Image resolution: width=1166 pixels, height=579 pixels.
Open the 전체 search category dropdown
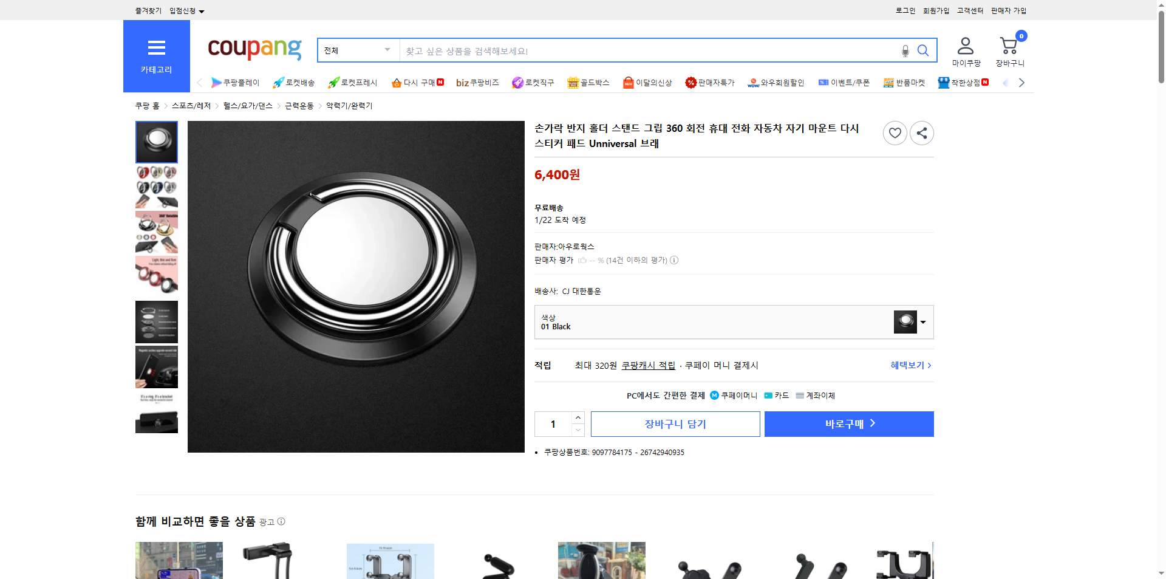357,50
